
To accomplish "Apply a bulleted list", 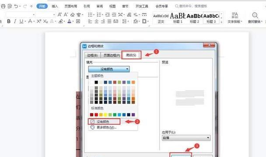I will click(90, 15).
